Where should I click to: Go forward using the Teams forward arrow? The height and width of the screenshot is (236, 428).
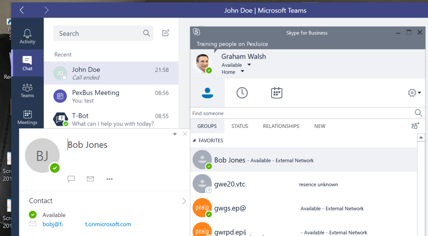pyautogui.click(x=46, y=10)
